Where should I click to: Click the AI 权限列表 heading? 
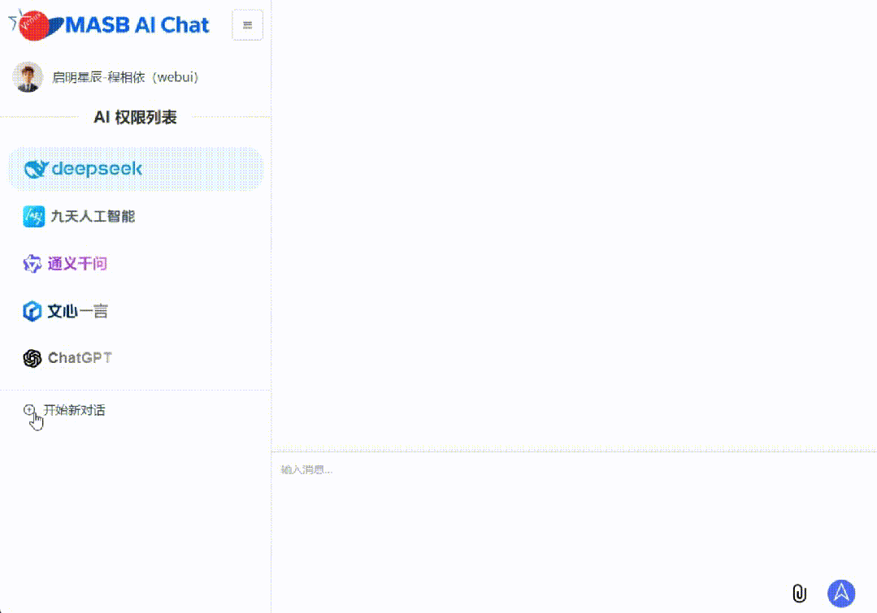point(135,117)
